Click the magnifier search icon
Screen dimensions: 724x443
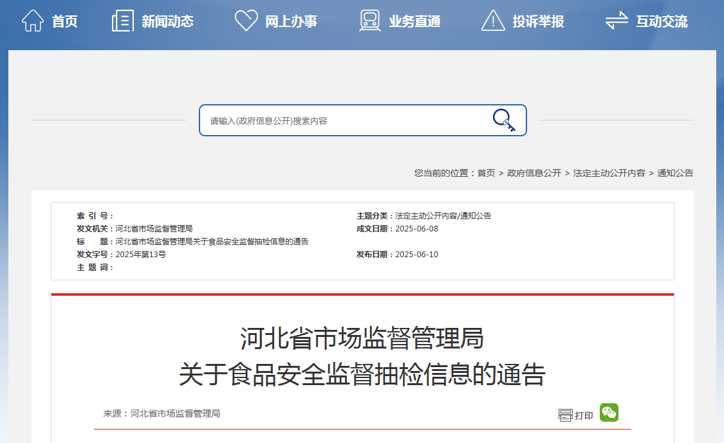pyautogui.click(x=504, y=120)
